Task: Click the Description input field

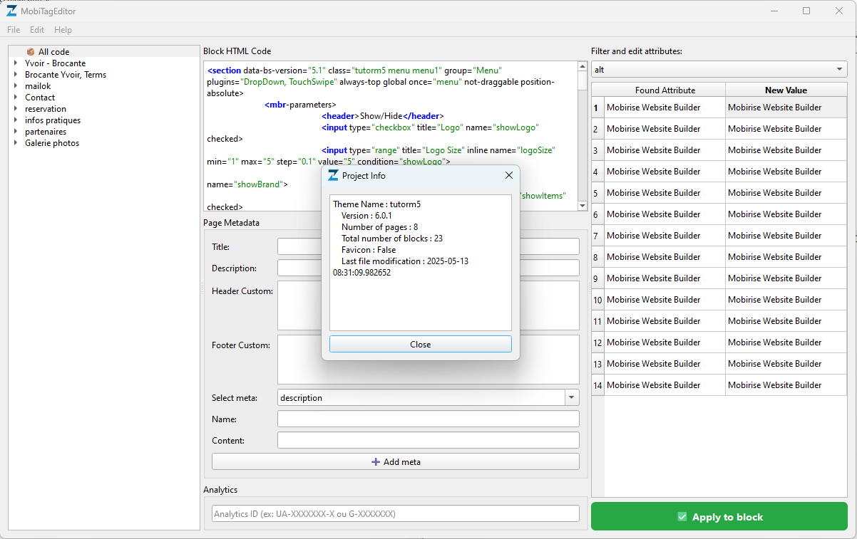Action: tap(428, 268)
